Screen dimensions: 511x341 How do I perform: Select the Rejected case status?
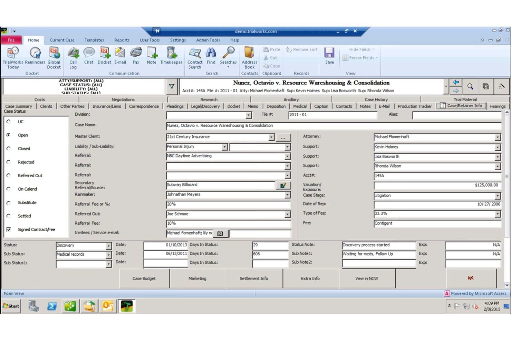[x=9, y=162]
